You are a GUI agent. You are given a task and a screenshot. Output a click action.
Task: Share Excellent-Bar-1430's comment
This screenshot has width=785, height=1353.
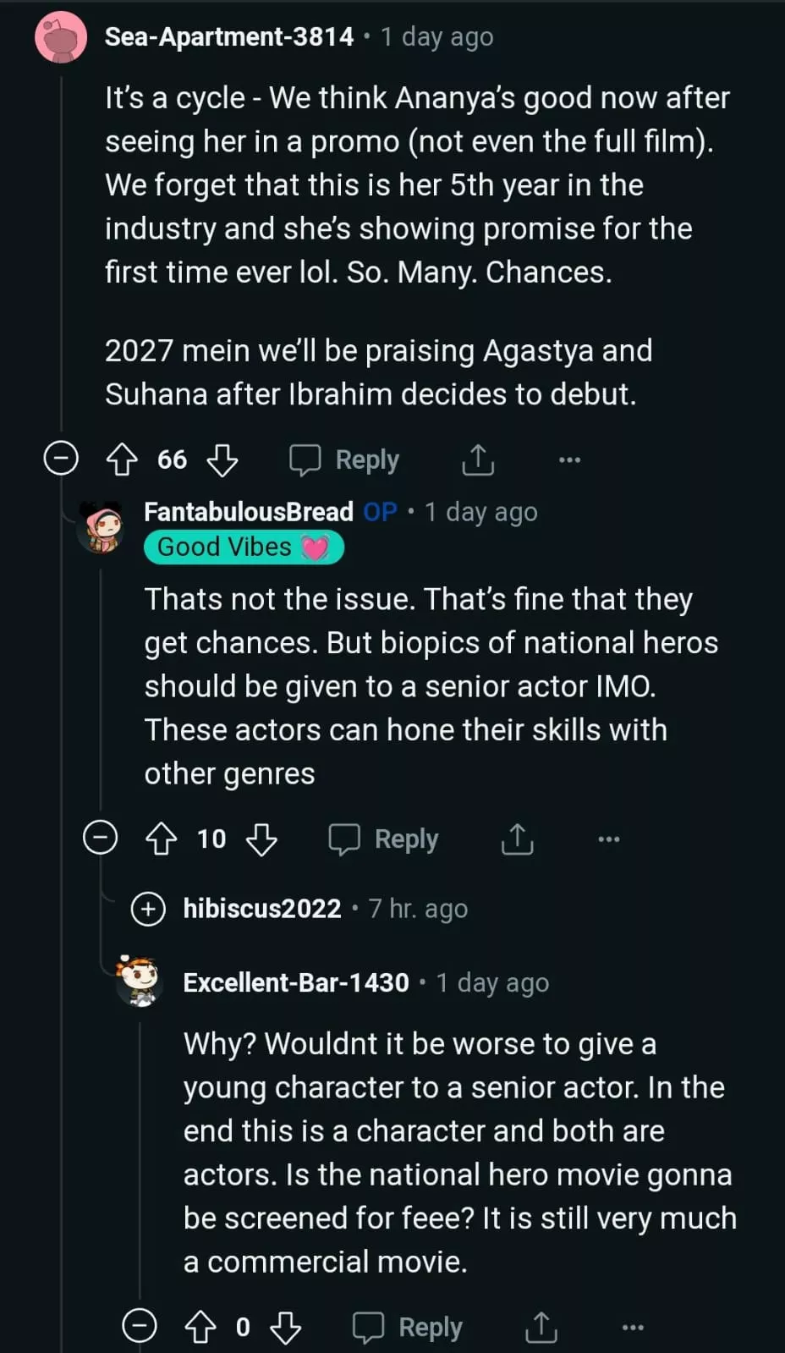click(x=541, y=1326)
